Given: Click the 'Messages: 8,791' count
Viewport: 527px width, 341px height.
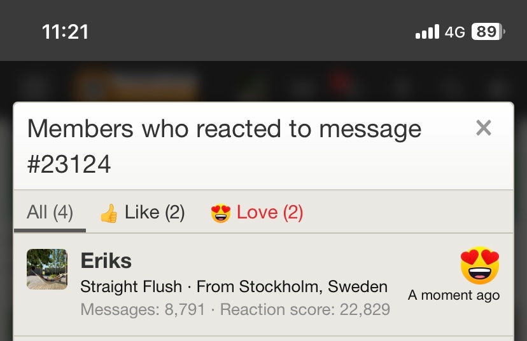Looking at the screenshot, I should [x=143, y=309].
